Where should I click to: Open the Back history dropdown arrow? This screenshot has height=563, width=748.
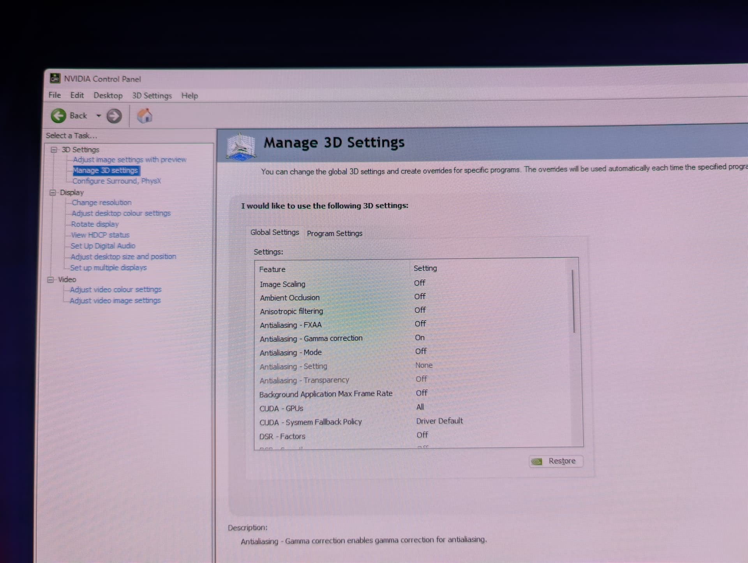click(x=99, y=116)
